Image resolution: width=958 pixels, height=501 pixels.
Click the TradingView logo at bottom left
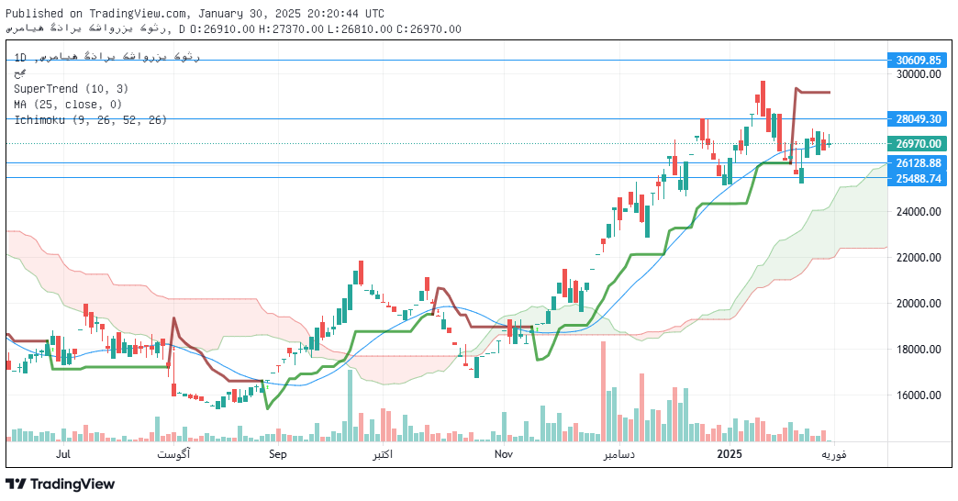click(x=61, y=484)
